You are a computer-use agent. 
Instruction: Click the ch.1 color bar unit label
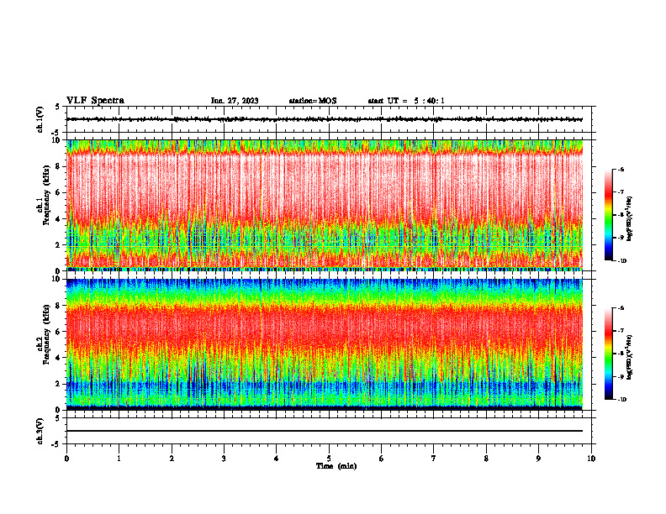coord(631,218)
